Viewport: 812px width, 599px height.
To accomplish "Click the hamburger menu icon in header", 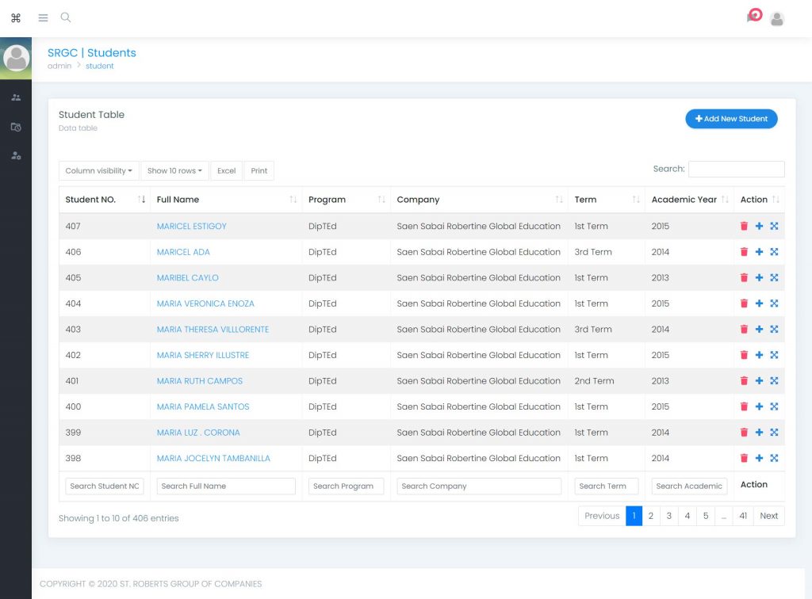I will point(43,17).
